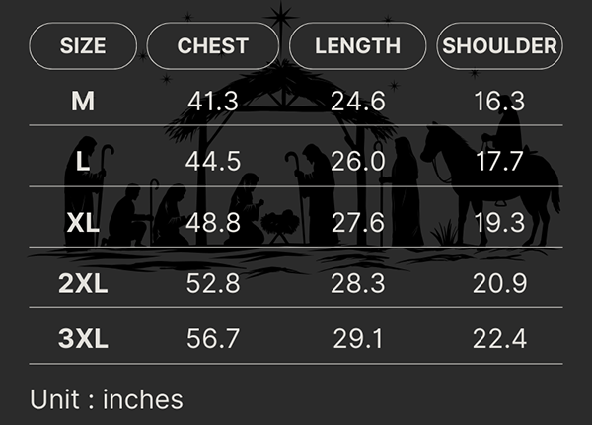Click the M size row label
The image size is (592, 425).
coord(83,101)
